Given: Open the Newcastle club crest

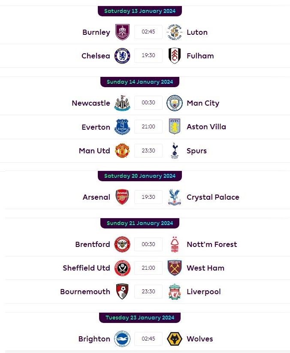Looking at the screenshot, I should [x=122, y=103].
